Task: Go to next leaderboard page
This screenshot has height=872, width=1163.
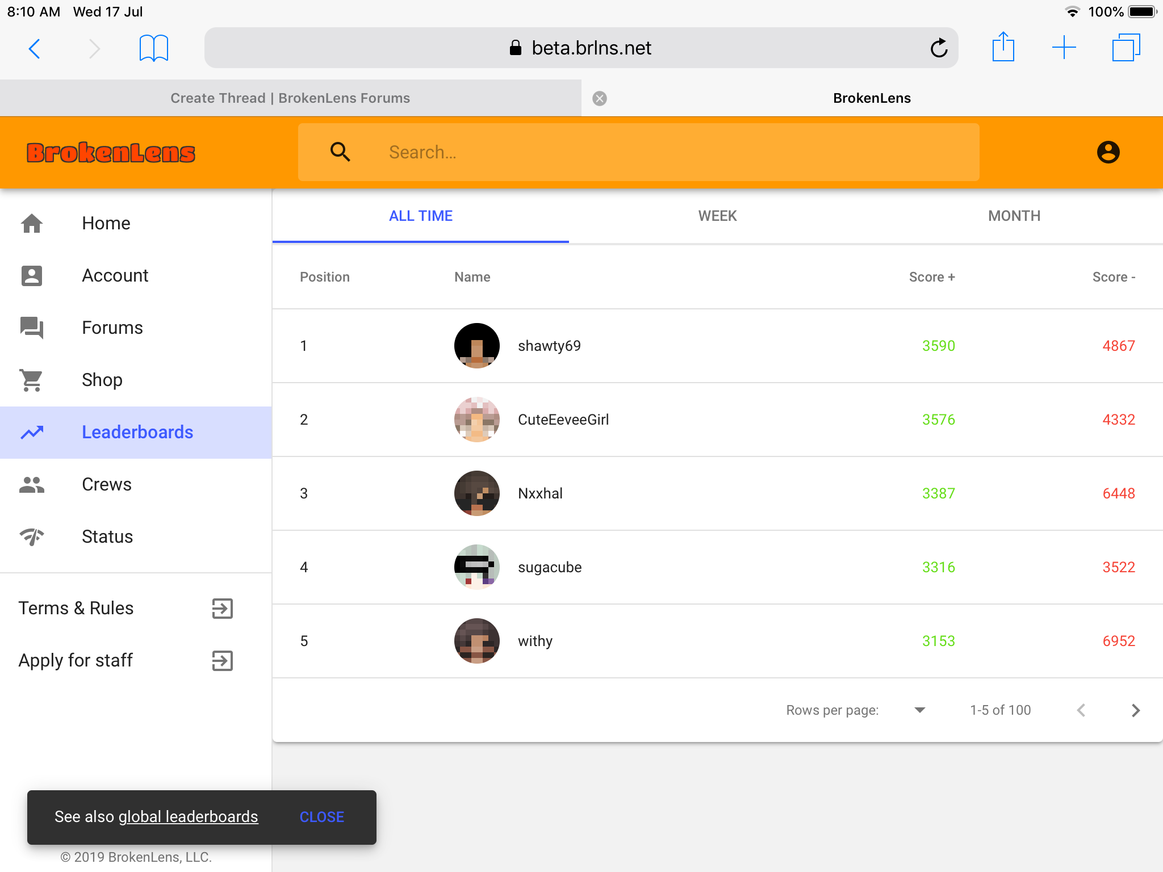Action: point(1135,710)
